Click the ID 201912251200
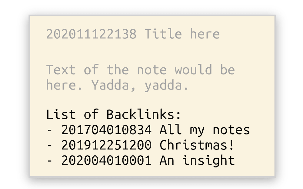The image size is (303, 189). click(106, 145)
